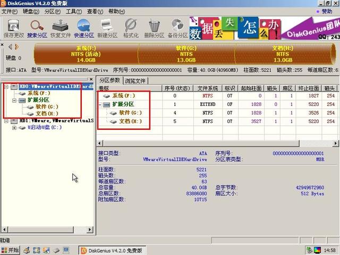Screen dimensions: 340x255
Task: Go to next disk with right arrow
Action: (x=16, y=46)
